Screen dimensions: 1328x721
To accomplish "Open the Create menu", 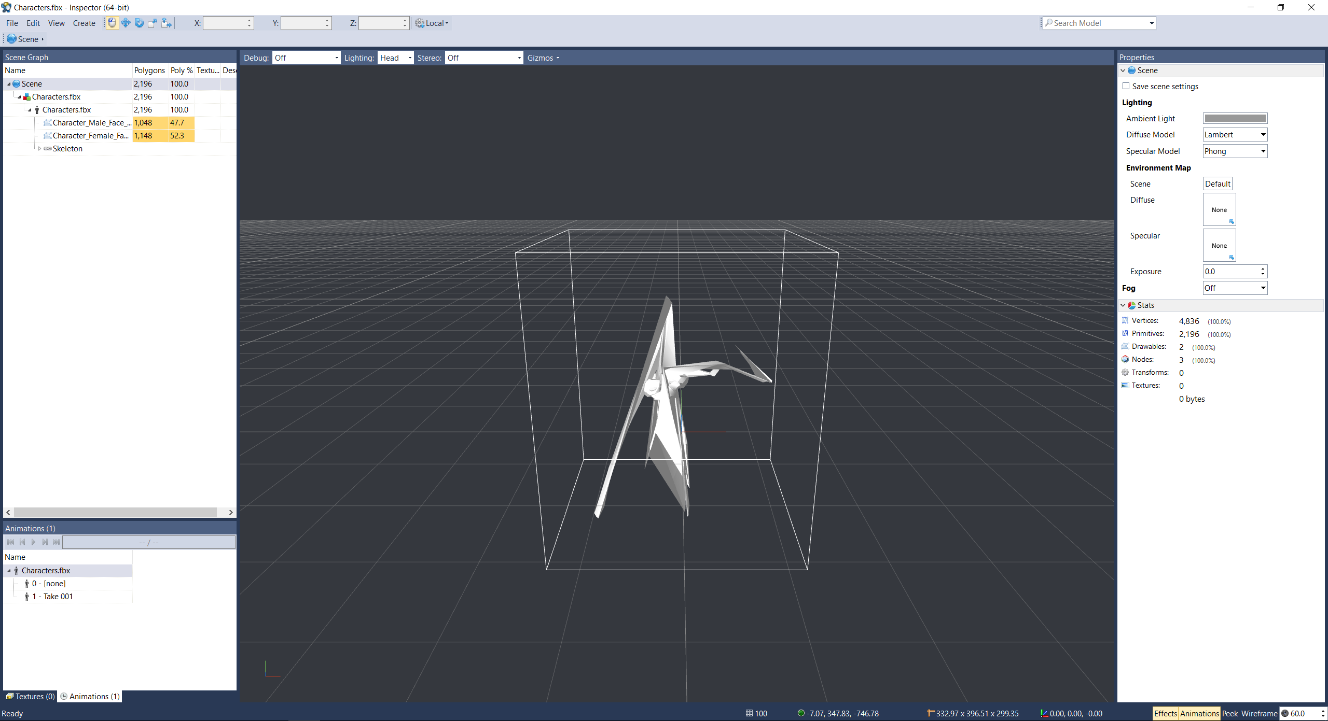I will [84, 23].
